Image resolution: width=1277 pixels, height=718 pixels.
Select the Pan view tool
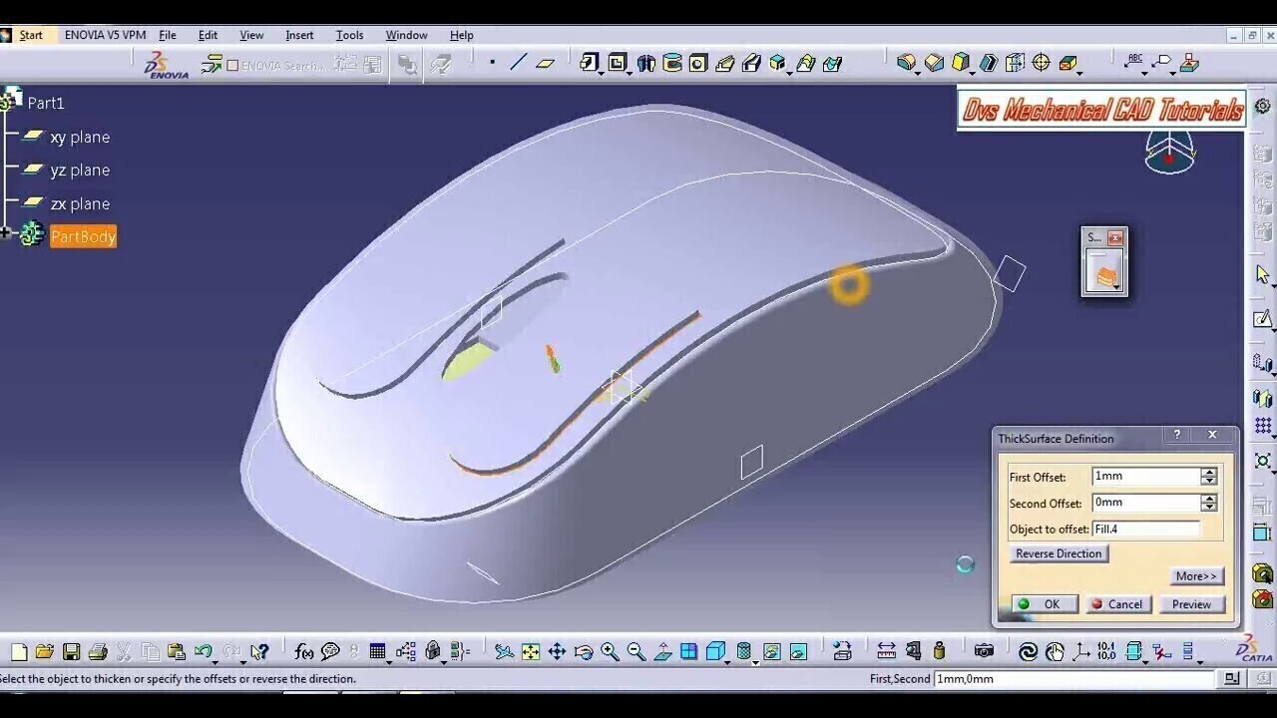(557, 652)
